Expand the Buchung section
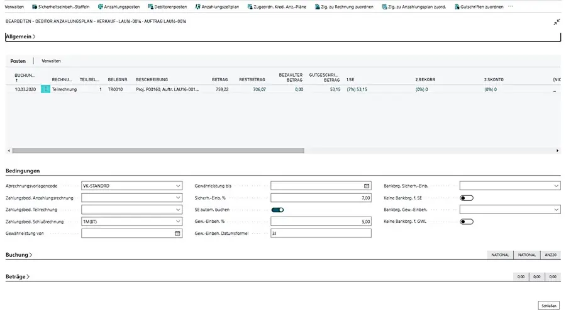The width and height of the screenshot is (566, 316). [x=19, y=255]
